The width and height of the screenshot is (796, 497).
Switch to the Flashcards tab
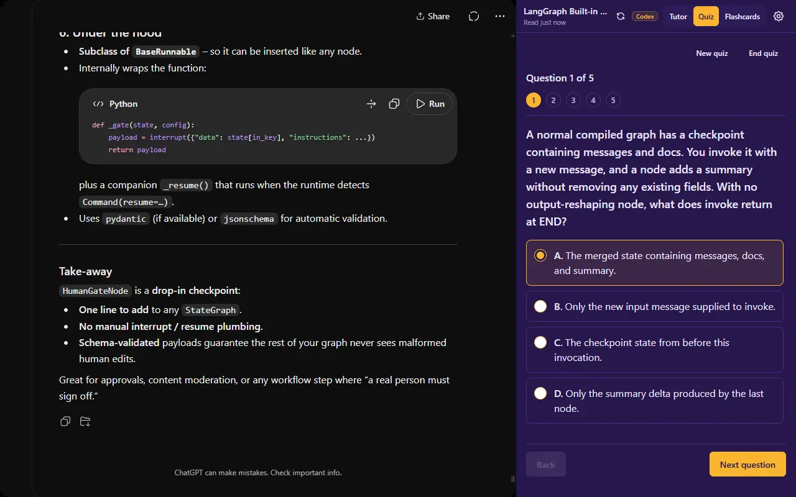(743, 17)
